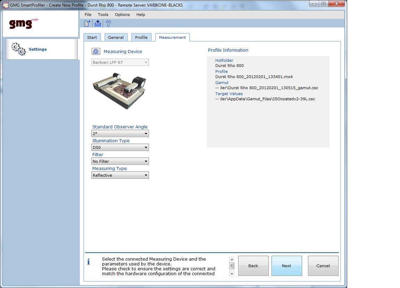The image size is (400, 288).
Task: Refresh the measuring device list
Action: (x=96, y=51)
